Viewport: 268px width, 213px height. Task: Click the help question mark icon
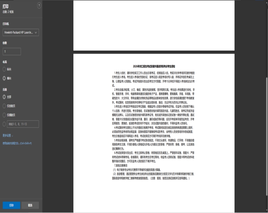tap(39, 5)
